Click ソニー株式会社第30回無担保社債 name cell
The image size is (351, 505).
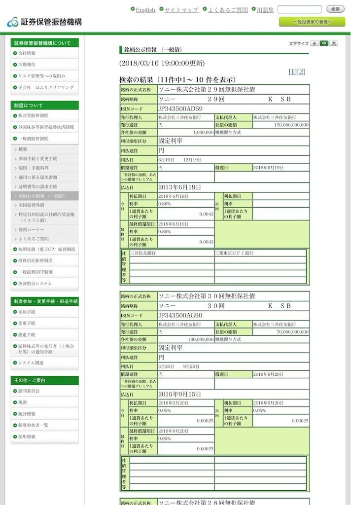233,296
